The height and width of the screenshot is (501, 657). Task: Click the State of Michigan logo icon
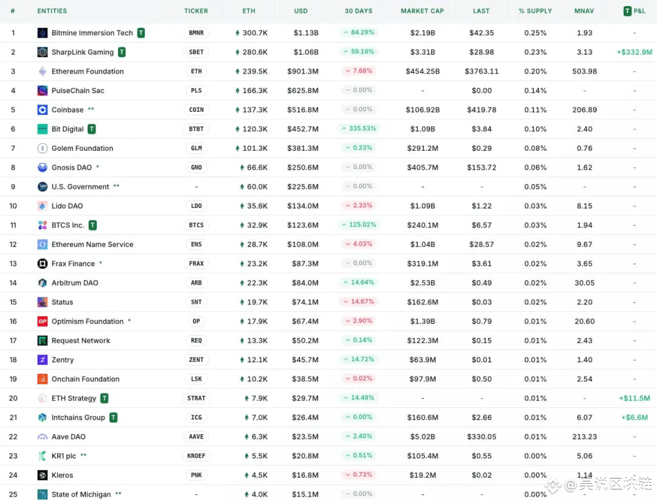[43, 494]
